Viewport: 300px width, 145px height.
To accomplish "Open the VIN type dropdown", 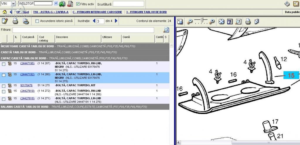I will (13, 4).
